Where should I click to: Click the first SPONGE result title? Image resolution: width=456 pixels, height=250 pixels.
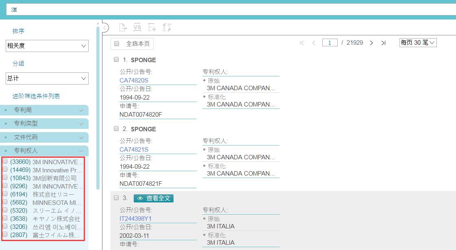pos(143,60)
